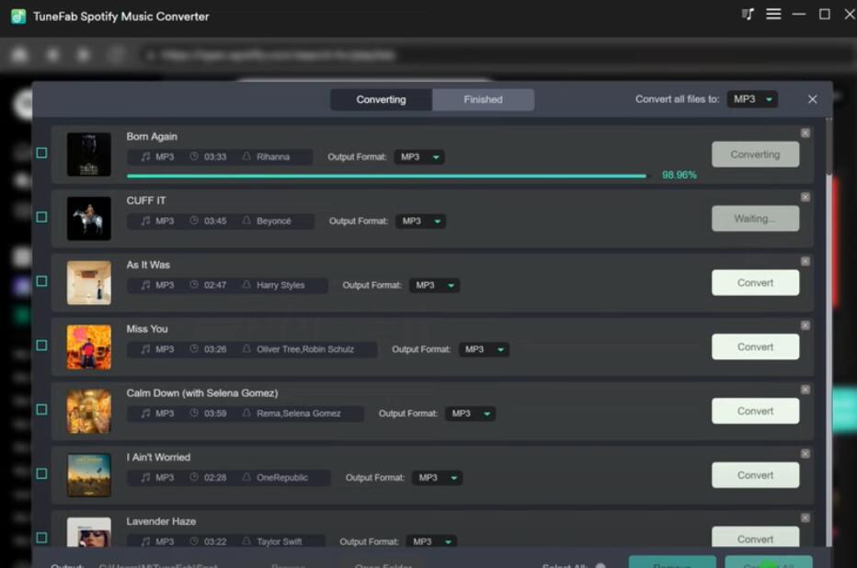Open the Convert all files to dropdown

click(752, 99)
